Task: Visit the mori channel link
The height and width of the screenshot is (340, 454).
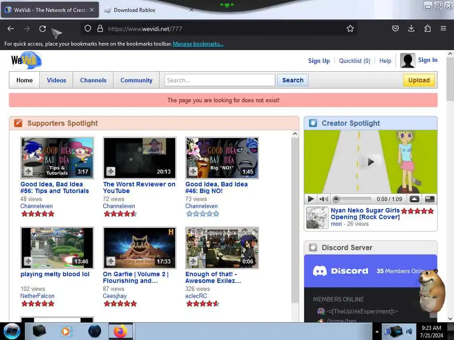Action: coord(336,224)
